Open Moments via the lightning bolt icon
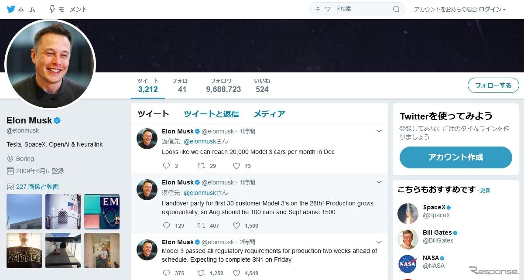 click(52, 9)
